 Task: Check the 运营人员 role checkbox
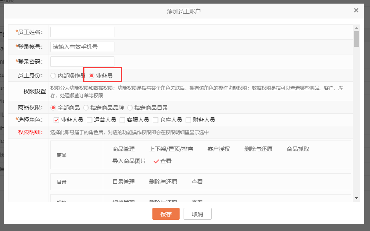click(x=90, y=120)
